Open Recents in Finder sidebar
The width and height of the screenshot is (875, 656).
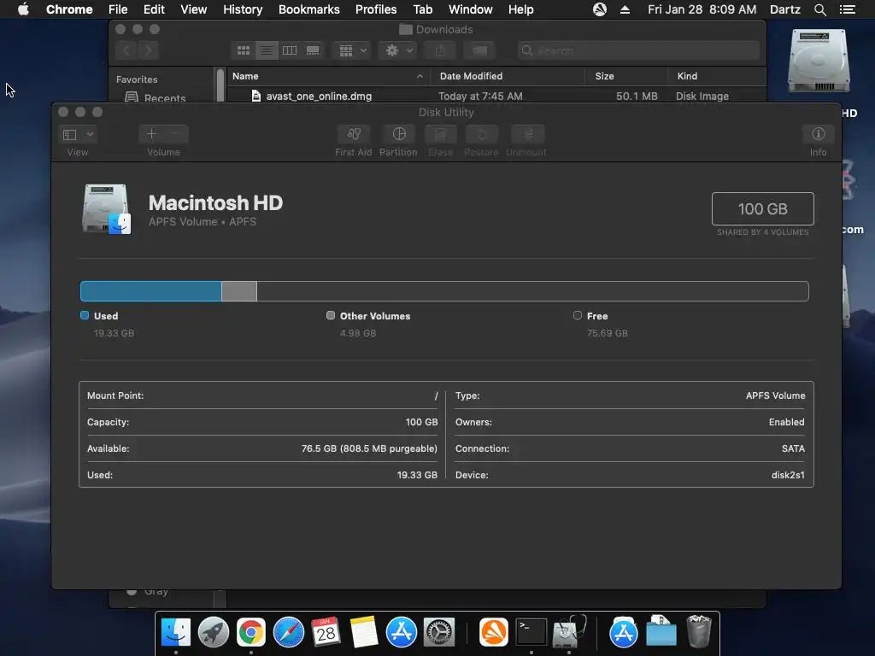[x=156, y=98]
